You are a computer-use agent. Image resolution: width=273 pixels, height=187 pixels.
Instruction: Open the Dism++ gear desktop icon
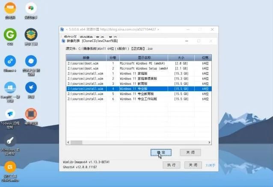pos(10,61)
